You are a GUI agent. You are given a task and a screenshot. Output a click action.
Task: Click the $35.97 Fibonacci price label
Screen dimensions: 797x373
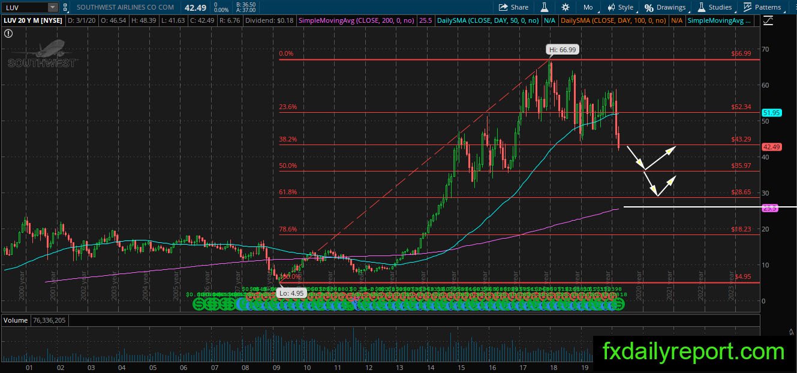(741, 166)
